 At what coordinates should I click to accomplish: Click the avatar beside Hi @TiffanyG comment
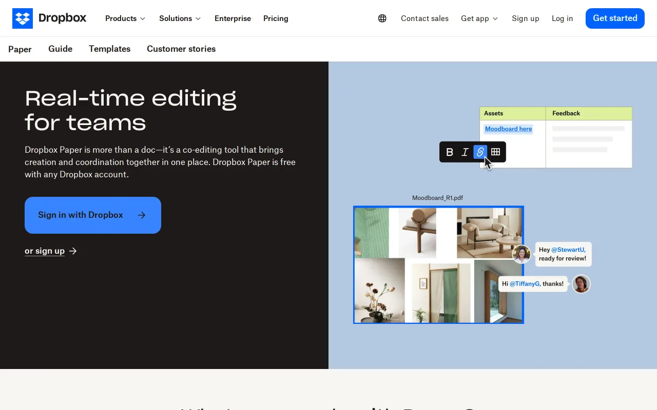click(581, 284)
